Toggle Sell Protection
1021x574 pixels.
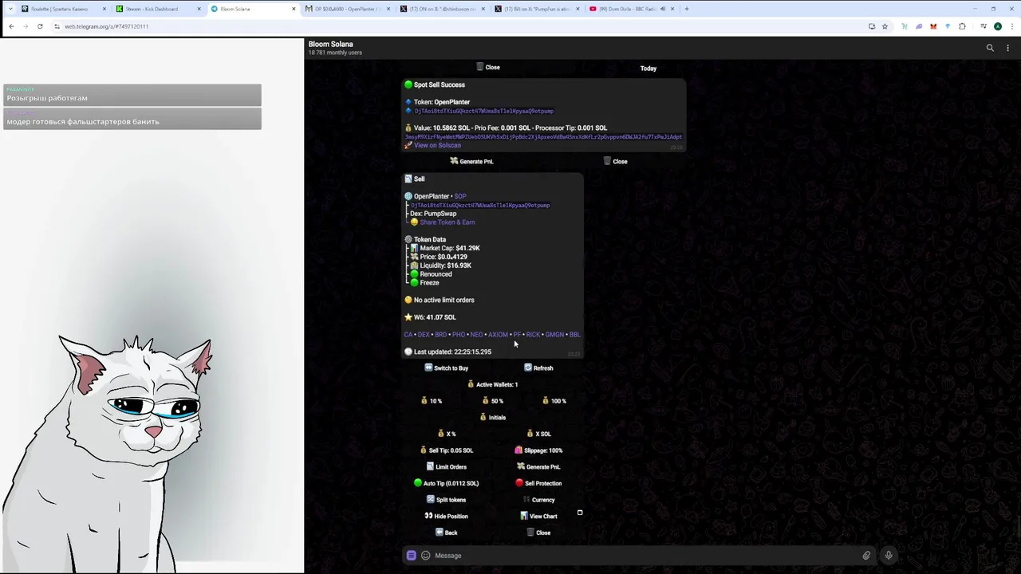[x=538, y=483]
